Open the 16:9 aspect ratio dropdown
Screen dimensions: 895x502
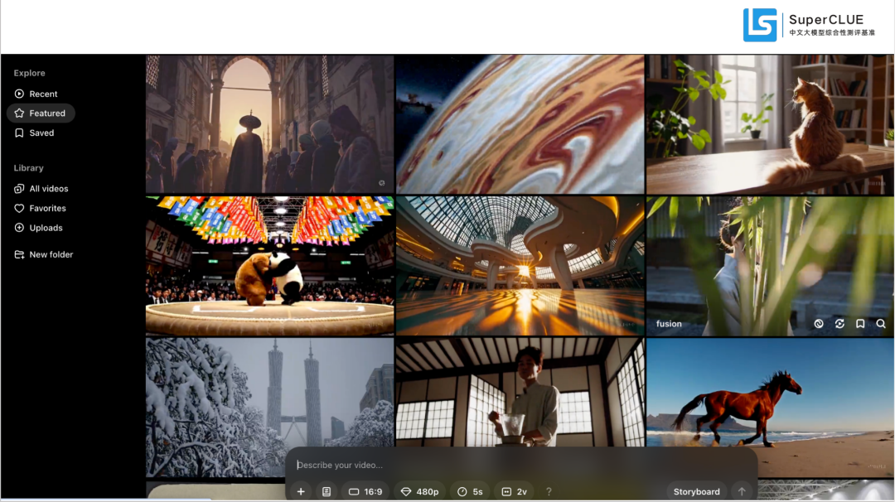[365, 491]
